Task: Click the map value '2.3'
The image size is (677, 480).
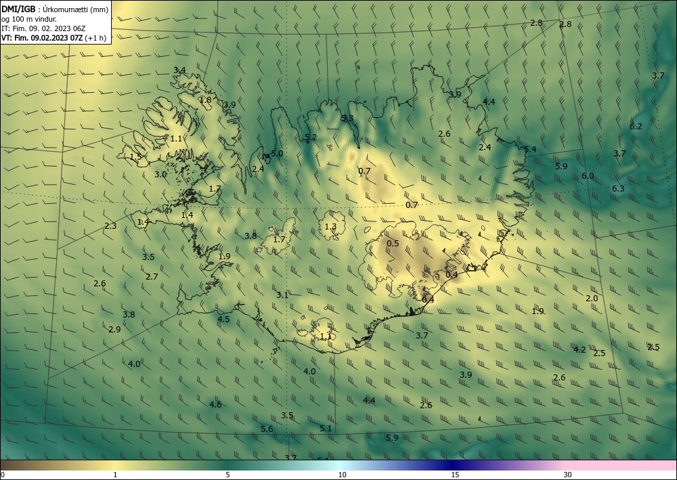Action: [110, 225]
